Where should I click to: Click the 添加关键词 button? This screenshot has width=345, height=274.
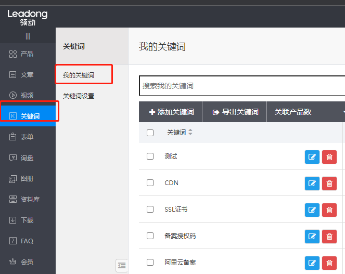click(171, 112)
